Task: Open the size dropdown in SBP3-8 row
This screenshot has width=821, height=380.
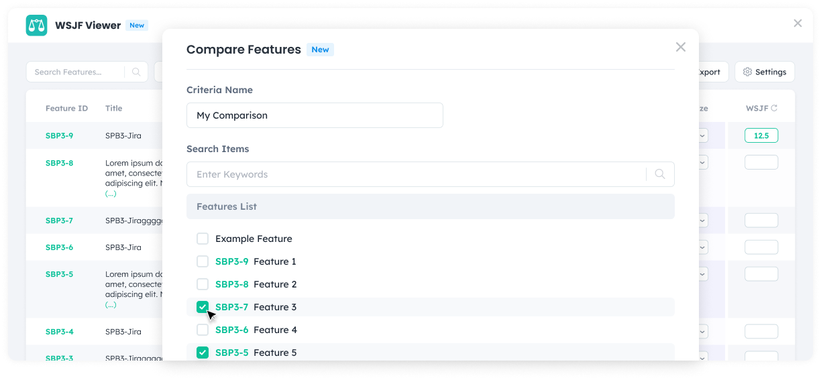Action: tap(703, 162)
